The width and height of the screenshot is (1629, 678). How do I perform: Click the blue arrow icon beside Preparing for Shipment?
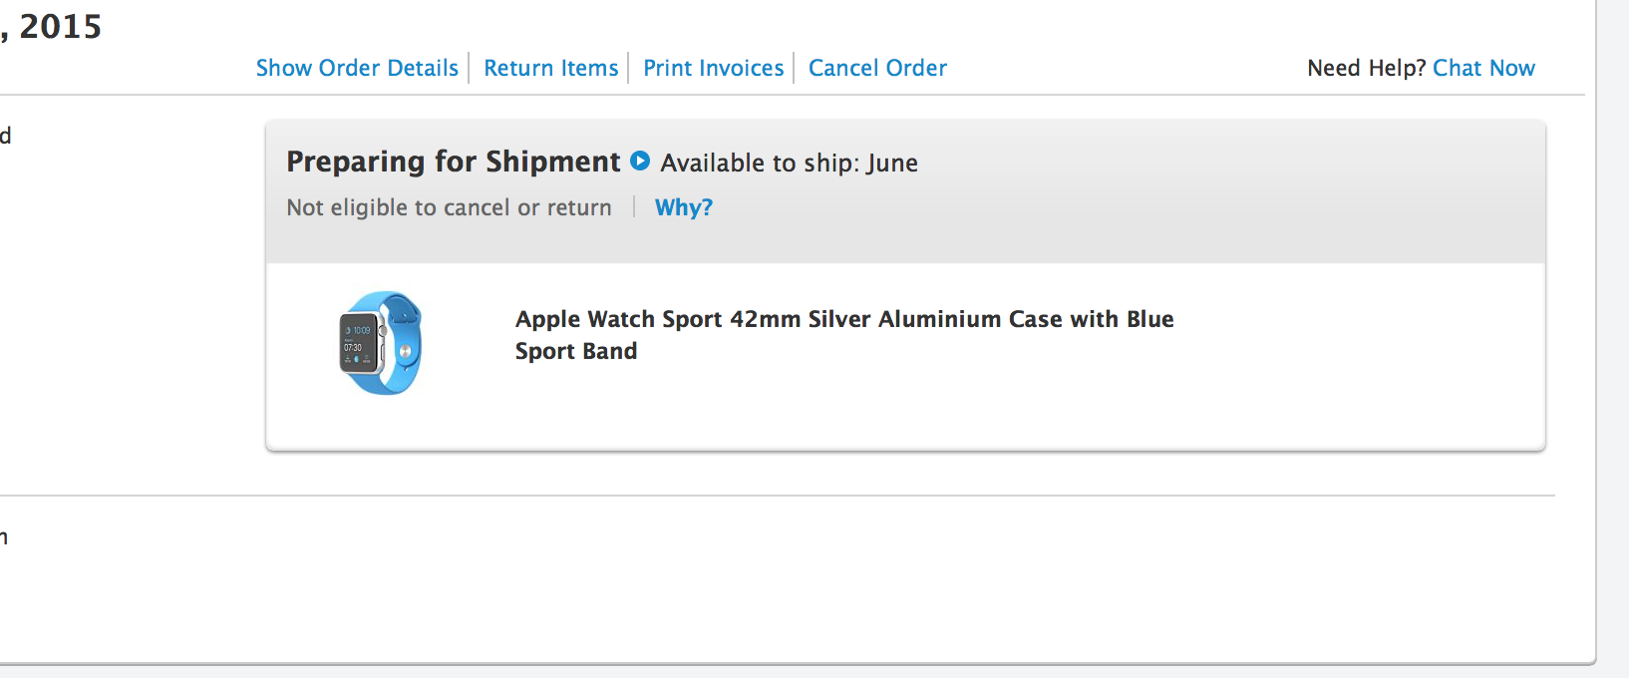pos(640,161)
